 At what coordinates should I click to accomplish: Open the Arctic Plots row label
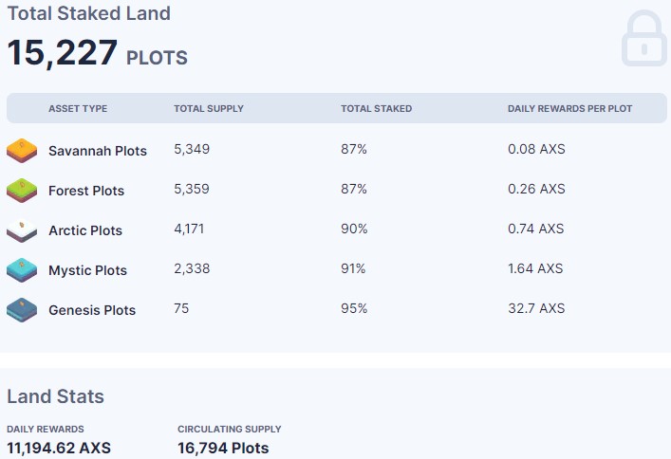85,230
